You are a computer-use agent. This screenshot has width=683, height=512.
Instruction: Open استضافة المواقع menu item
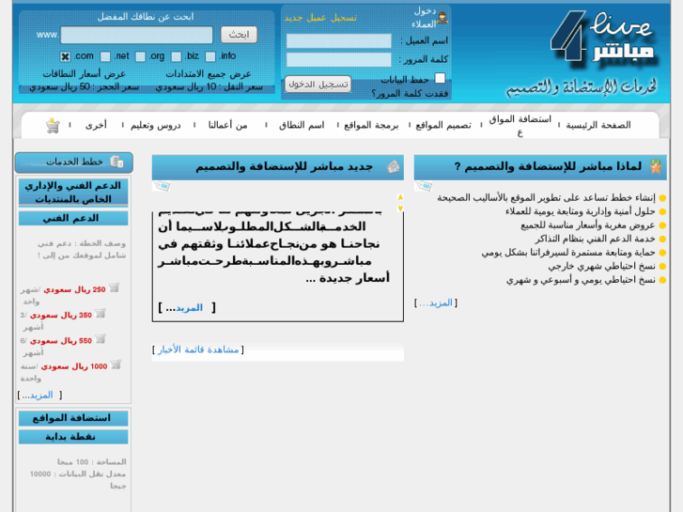[520, 126]
